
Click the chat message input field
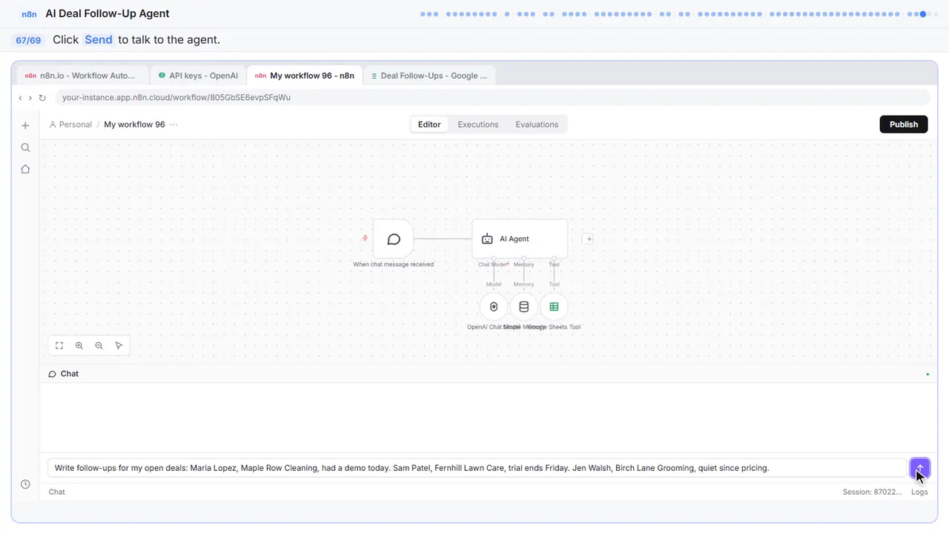478,468
